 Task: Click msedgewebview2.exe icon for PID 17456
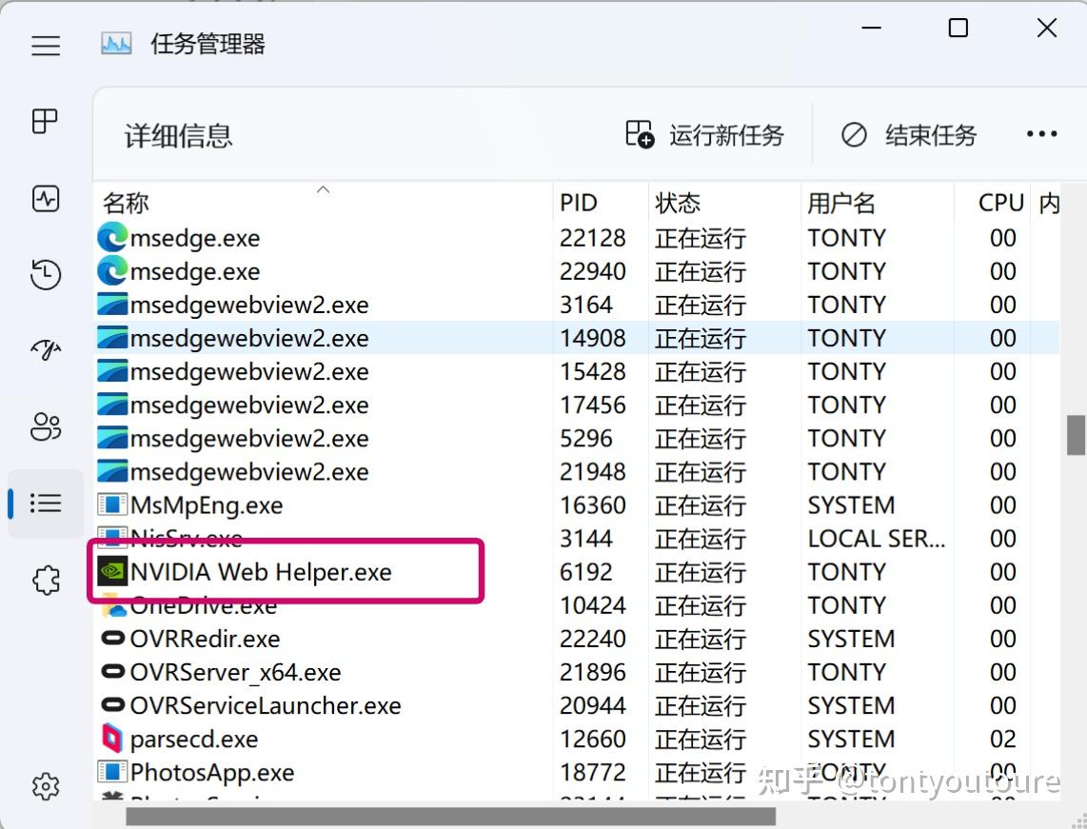click(112, 405)
